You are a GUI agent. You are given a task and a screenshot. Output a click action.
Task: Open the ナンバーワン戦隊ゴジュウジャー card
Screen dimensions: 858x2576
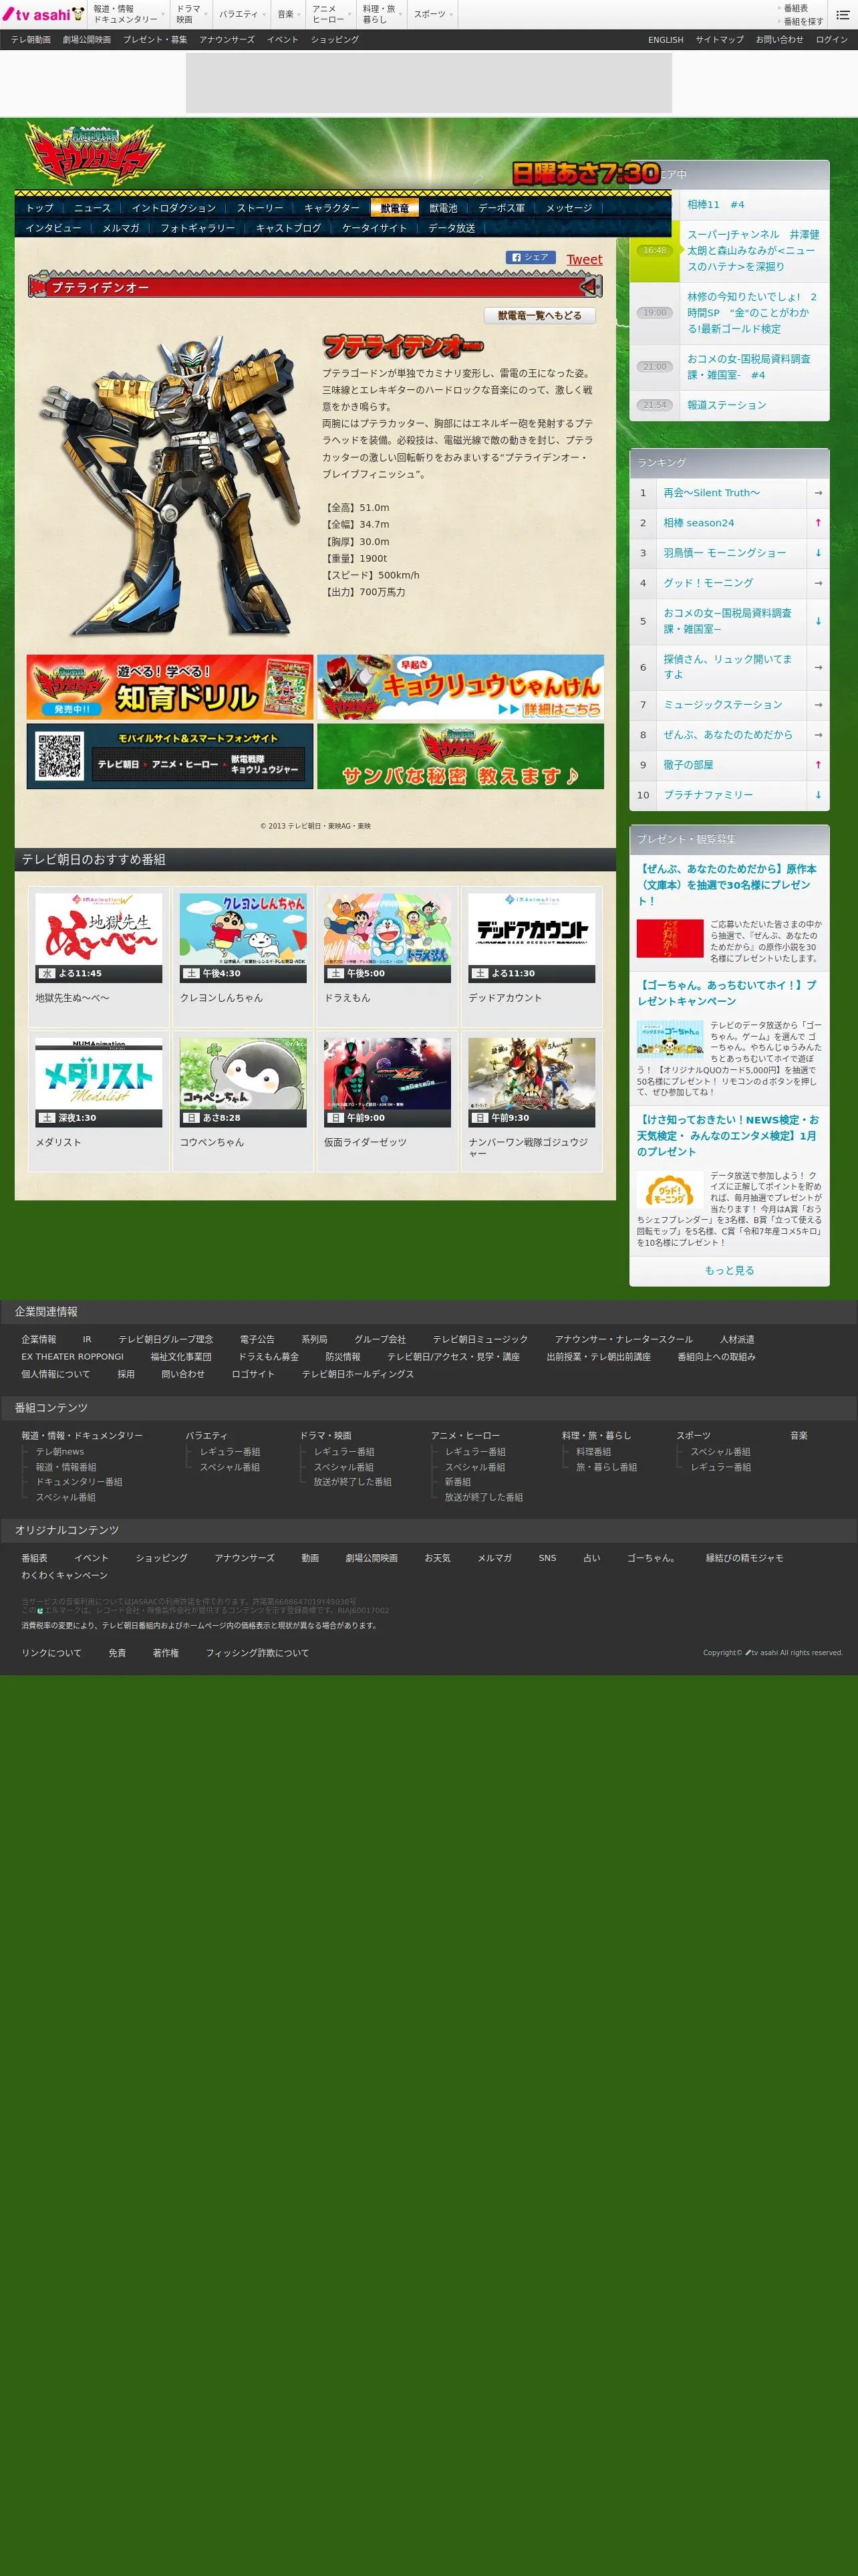click(531, 1101)
